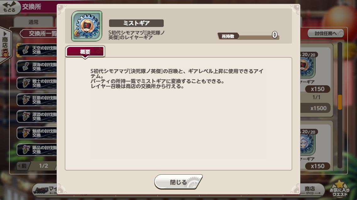Click the orange scrollbar handle on the right

point(340,102)
